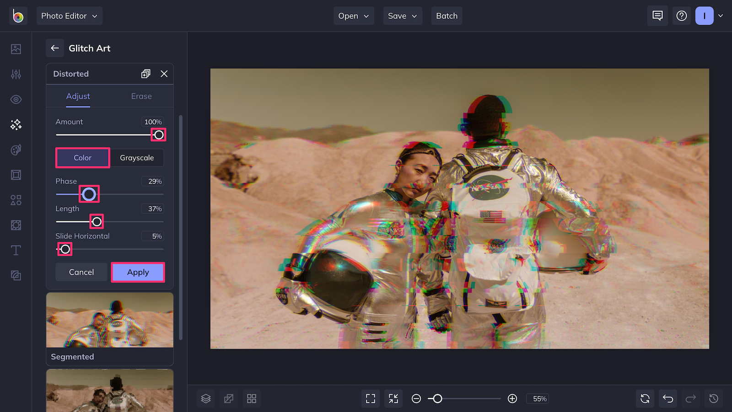Viewport: 732px width, 412px height.
Task: Cancel the Distorted effect adjustments
Action: (81, 272)
